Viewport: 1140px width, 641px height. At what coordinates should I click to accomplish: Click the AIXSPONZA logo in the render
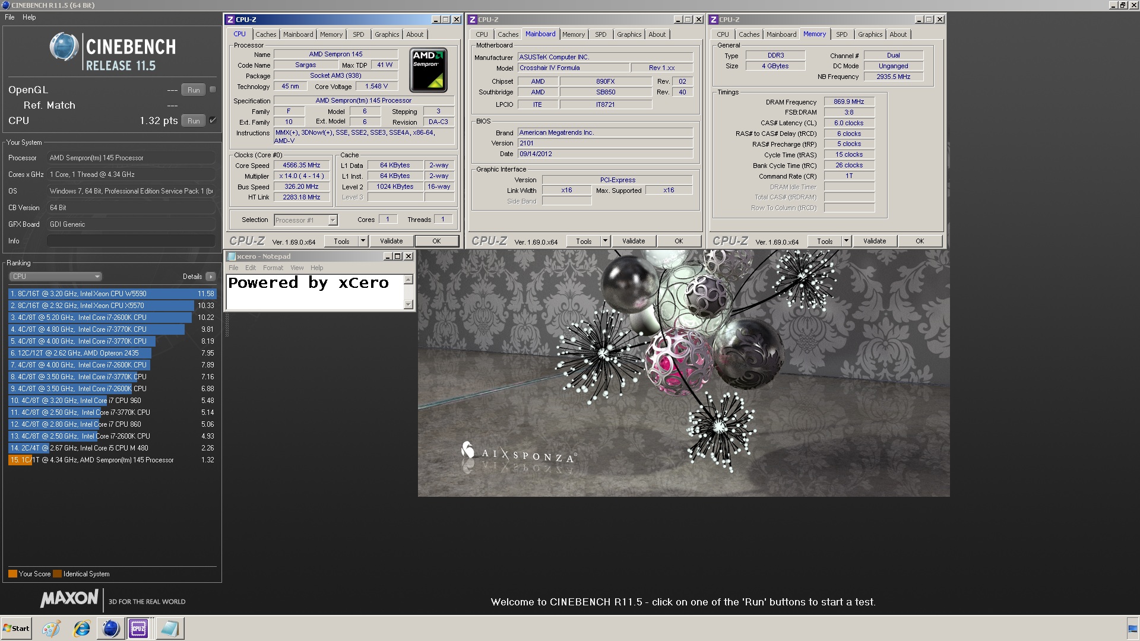click(x=518, y=453)
